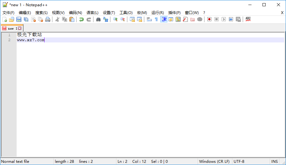
Task: Toggle synchronize vertical scrolling
Action: click(x=132, y=19)
